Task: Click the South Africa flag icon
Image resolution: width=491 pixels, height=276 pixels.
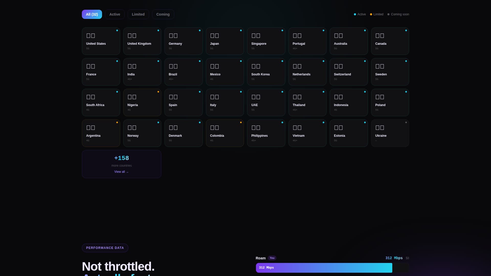Action: pos(91,97)
